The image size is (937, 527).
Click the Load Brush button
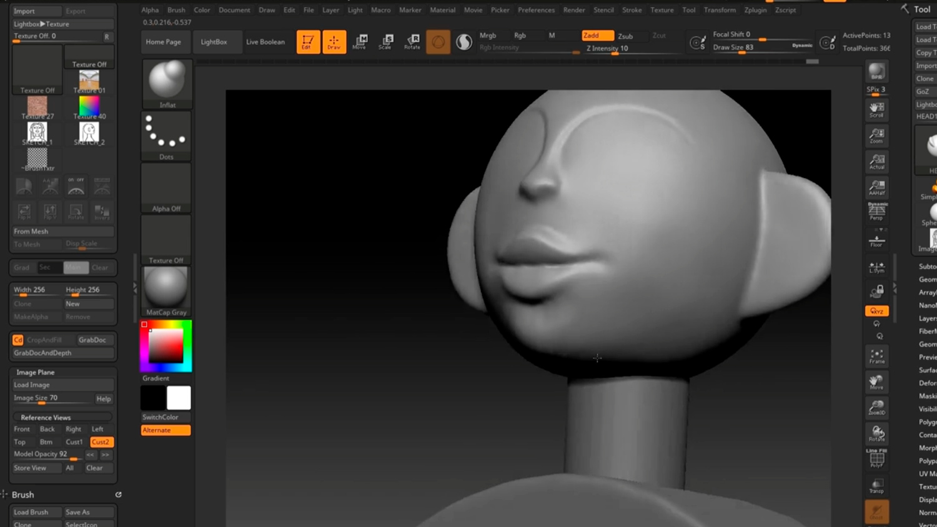click(x=36, y=512)
